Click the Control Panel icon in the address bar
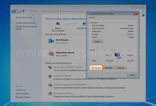Viewport: 156px width, 106px height. [24, 11]
